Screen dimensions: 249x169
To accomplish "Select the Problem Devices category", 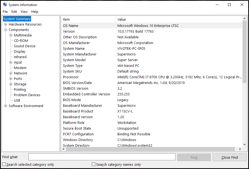I will click(x=27, y=95).
